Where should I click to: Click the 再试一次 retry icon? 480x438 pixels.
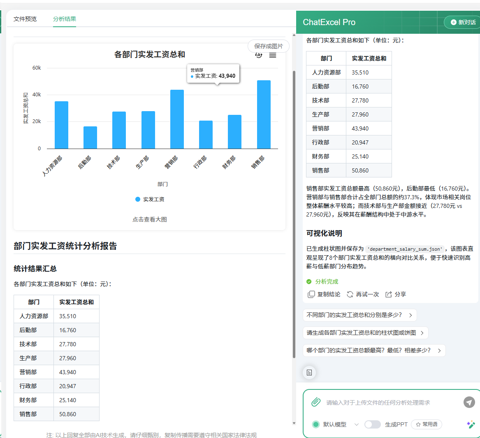[x=350, y=294]
